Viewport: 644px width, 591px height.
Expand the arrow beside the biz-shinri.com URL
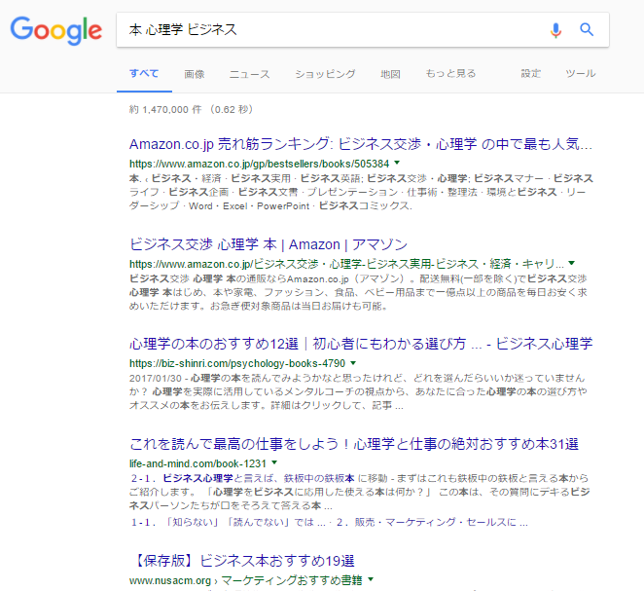(x=353, y=363)
